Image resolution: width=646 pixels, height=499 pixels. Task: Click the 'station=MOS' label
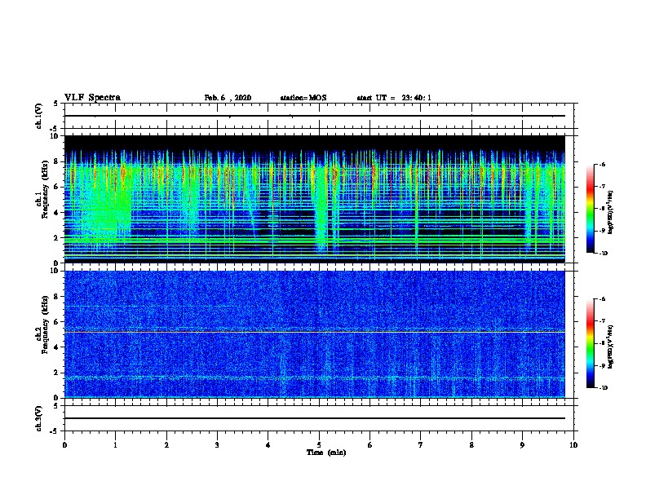[303, 98]
